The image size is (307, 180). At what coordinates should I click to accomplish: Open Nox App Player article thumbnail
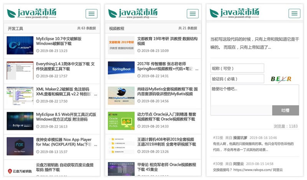[x=20, y=146]
